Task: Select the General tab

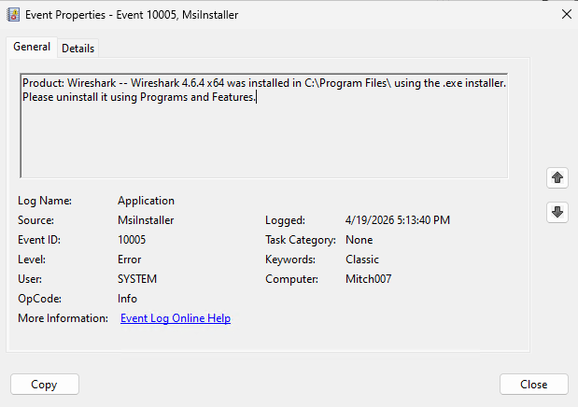Action: [x=32, y=47]
